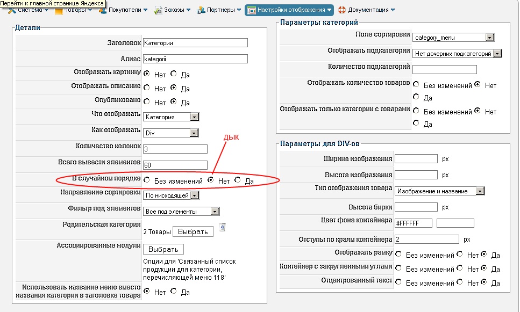Click the recycle bin icon beside parent category

pyautogui.click(x=223, y=228)
